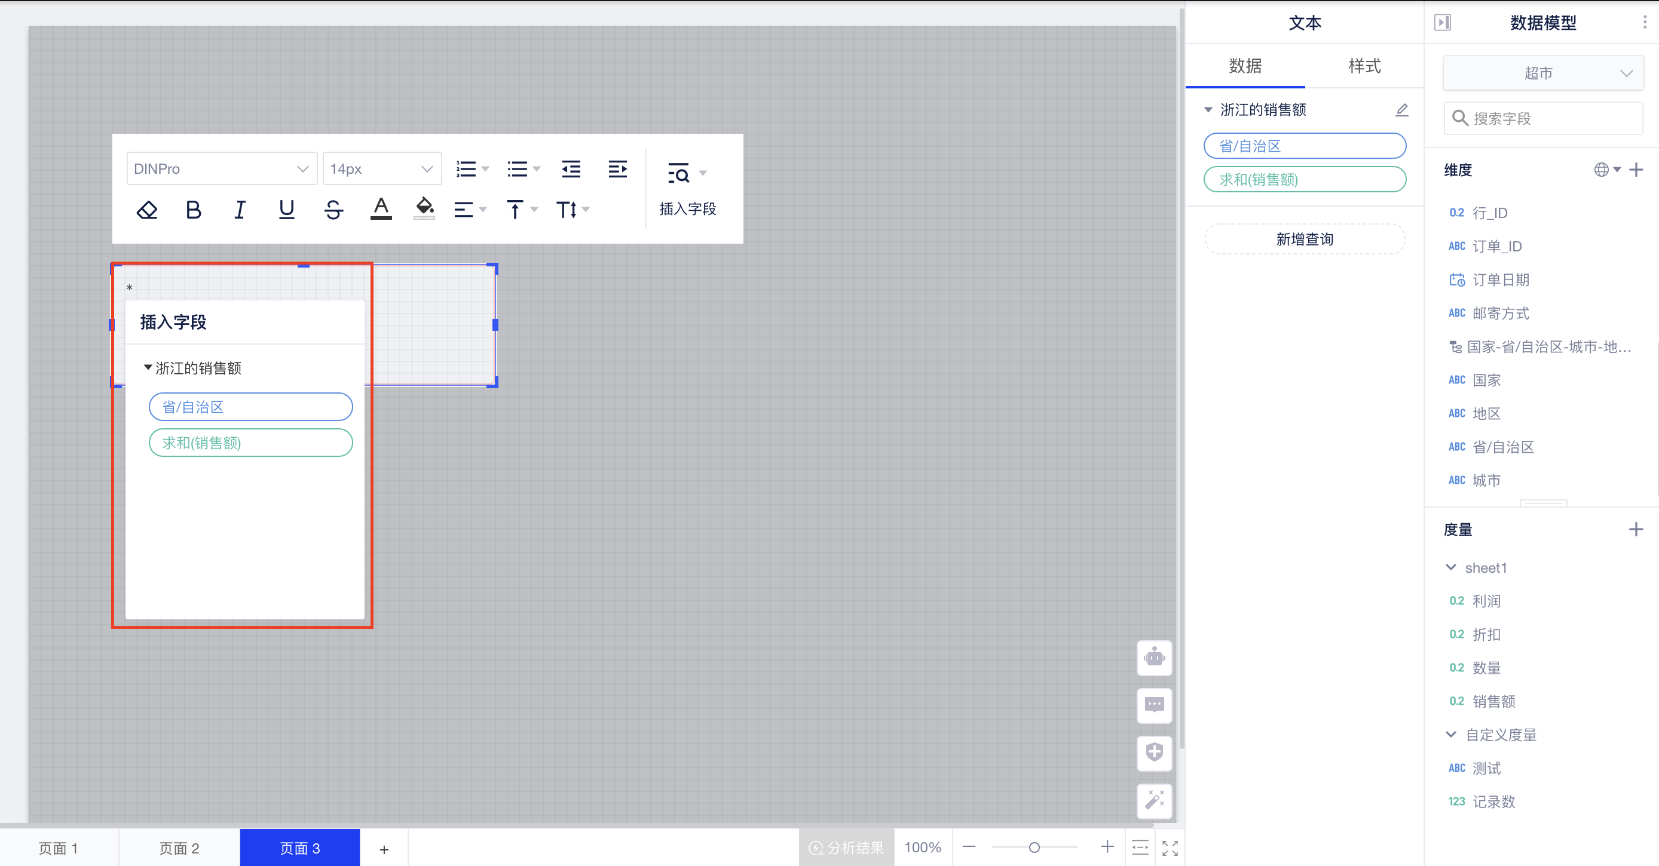Toggle italic formatting
Screen dimensions: 1659x866
pos(240,210)
